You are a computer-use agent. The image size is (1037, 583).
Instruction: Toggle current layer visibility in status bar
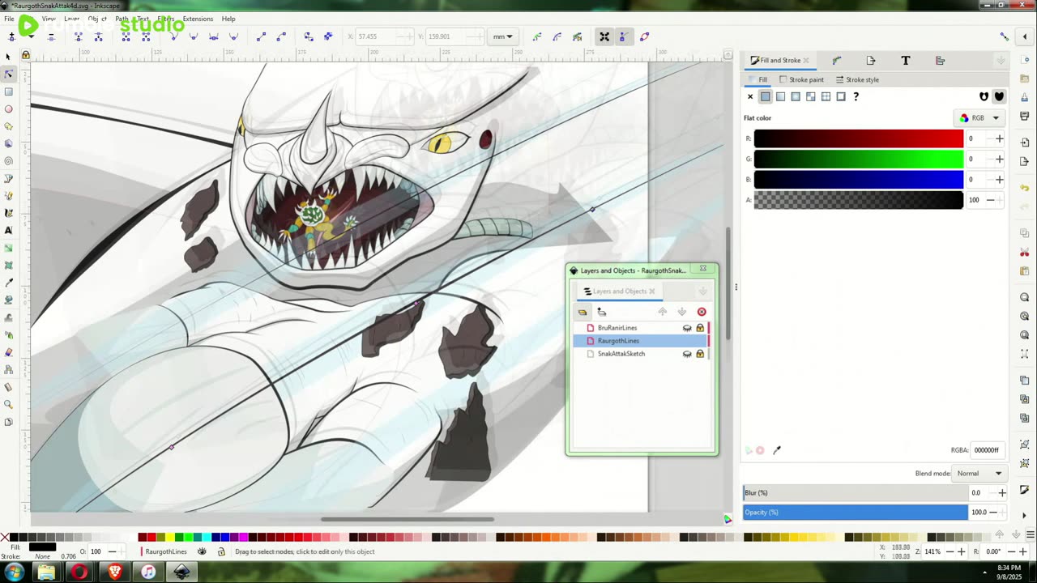(202, 551)
